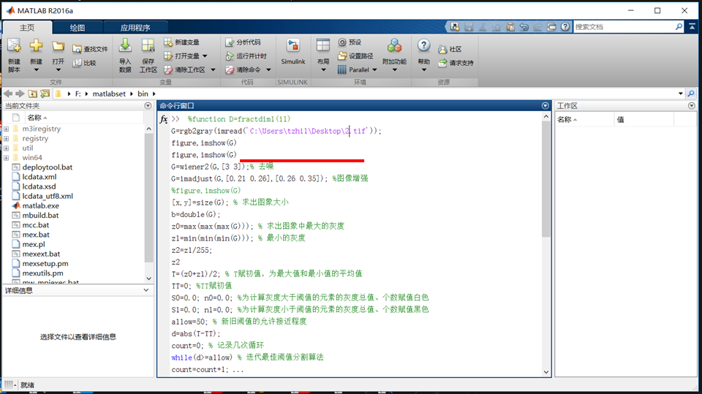Image resolution: width=702 pixels, height=394 pixels.
Task: Click the Find Files (查找文件) icon
Action: 77,49
